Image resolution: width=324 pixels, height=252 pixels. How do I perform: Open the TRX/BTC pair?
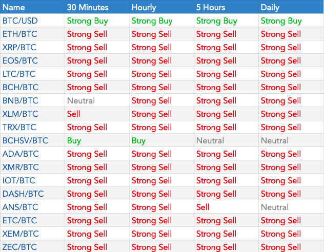19,128
